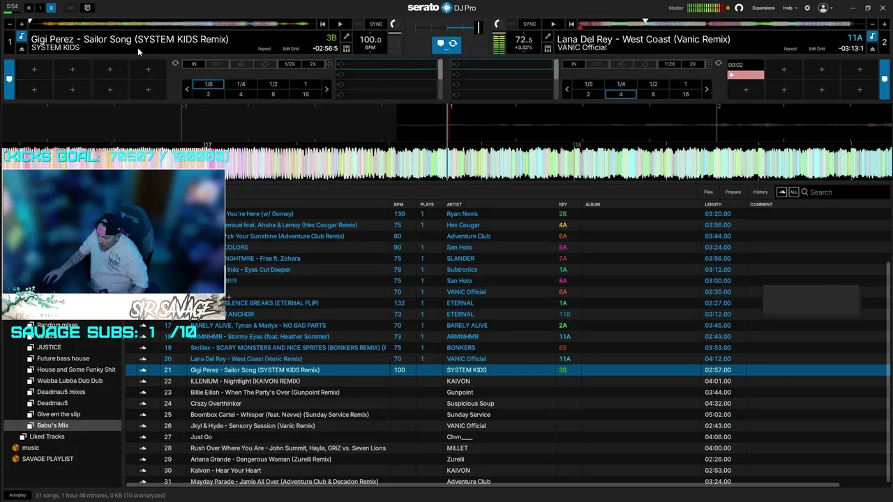Open the Prepare tab
The height and width of the screenshot is (502, 893).
(733, 192)
